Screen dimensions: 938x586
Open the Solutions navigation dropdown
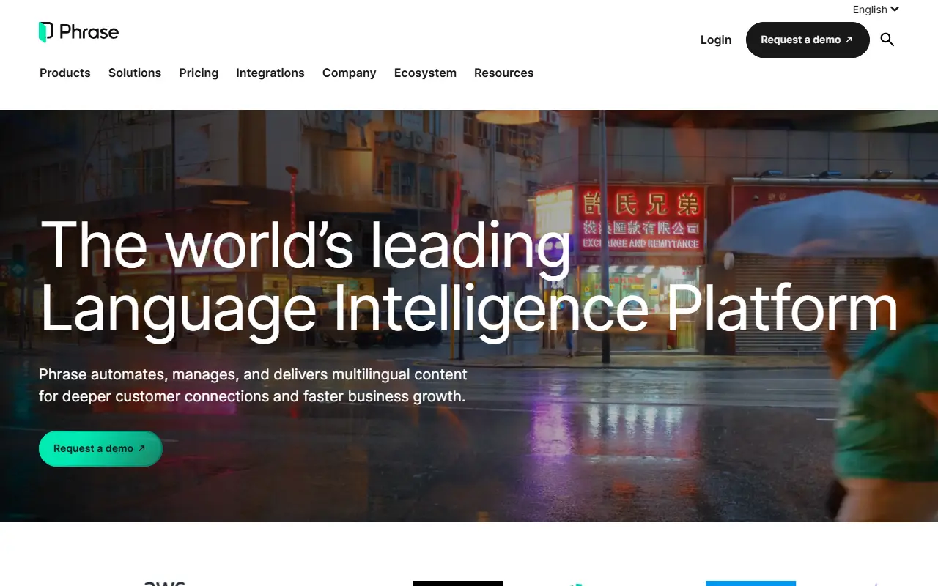point(135,73)
